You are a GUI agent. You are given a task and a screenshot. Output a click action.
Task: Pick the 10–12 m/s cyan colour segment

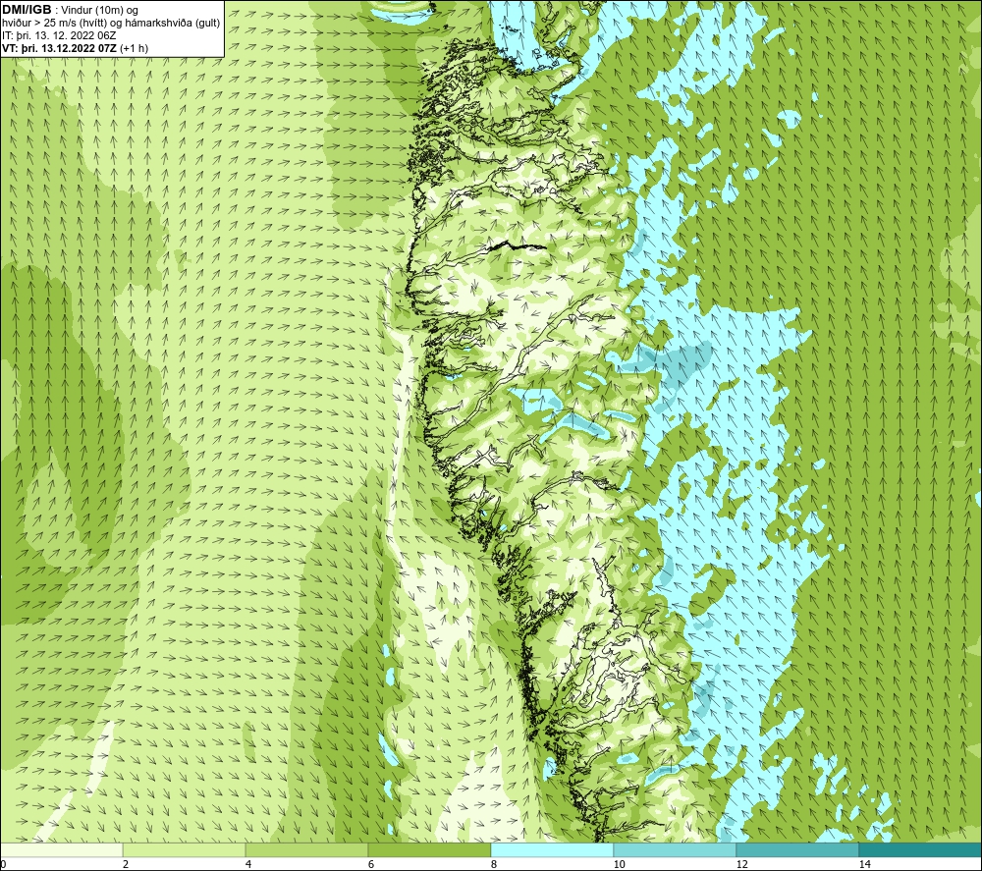click(x=676, y=849)
